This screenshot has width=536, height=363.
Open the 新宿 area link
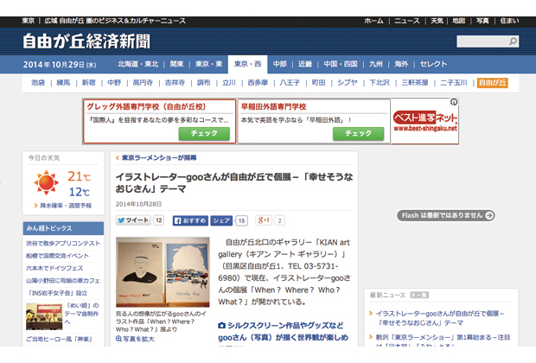[88, 83]
